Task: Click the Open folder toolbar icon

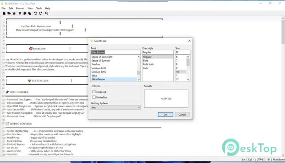Action: (x=9, y=13)
